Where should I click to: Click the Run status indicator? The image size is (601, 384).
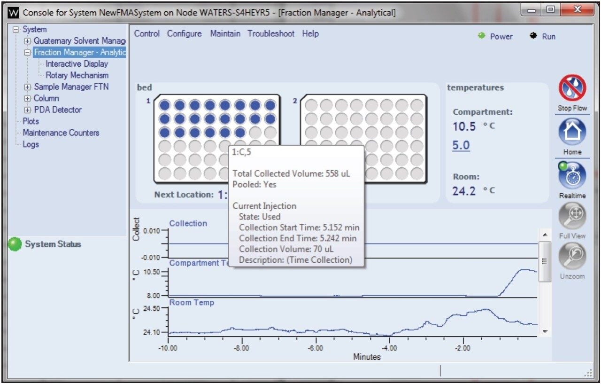click(533, 36)
